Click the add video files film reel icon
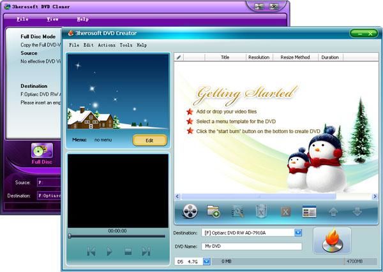The height and width of the screenshot is (272, 383). pos(190,211)
